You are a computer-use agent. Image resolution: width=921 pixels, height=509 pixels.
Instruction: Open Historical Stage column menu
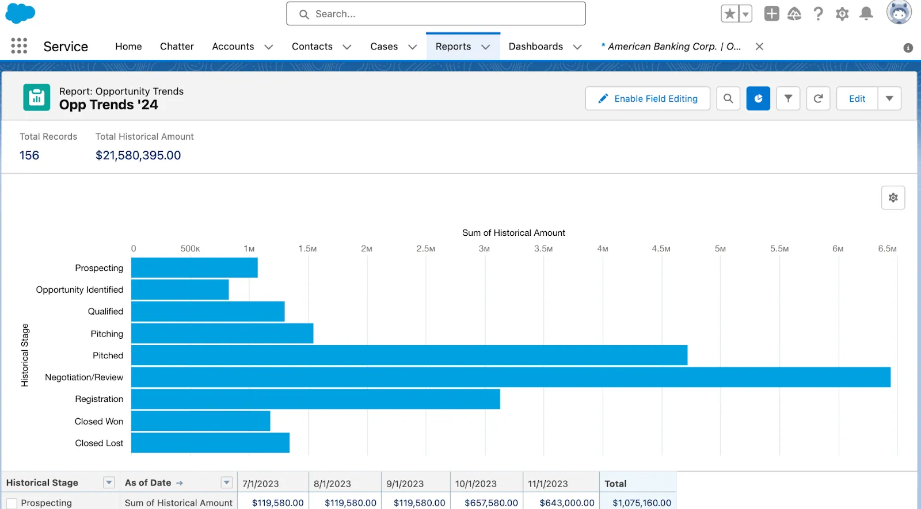point(109,483)
